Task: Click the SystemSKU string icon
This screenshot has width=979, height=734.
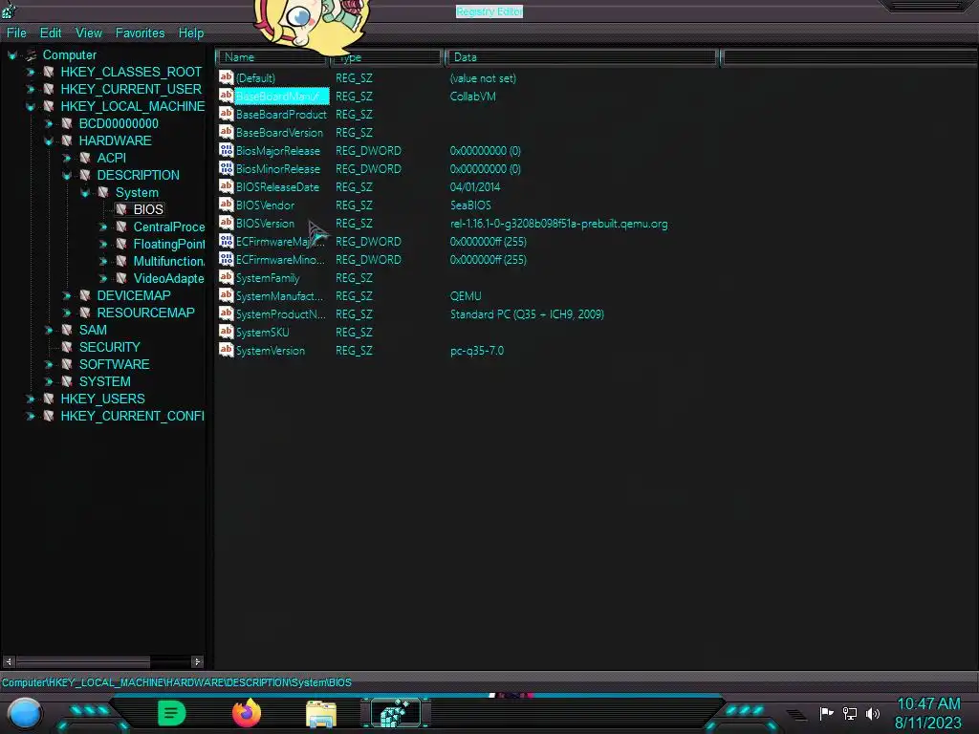Action: (226, 332)
